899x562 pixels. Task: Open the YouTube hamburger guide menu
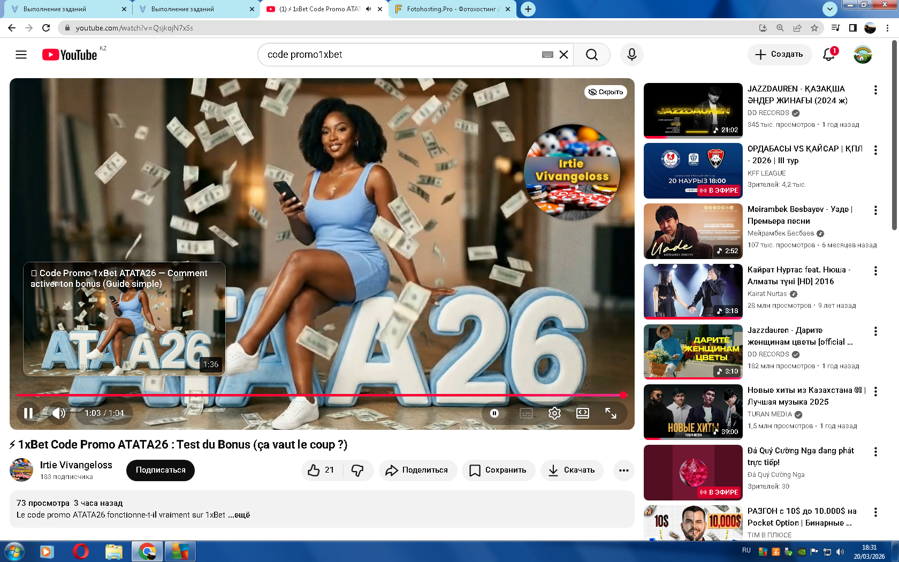[x=21, y=55]
